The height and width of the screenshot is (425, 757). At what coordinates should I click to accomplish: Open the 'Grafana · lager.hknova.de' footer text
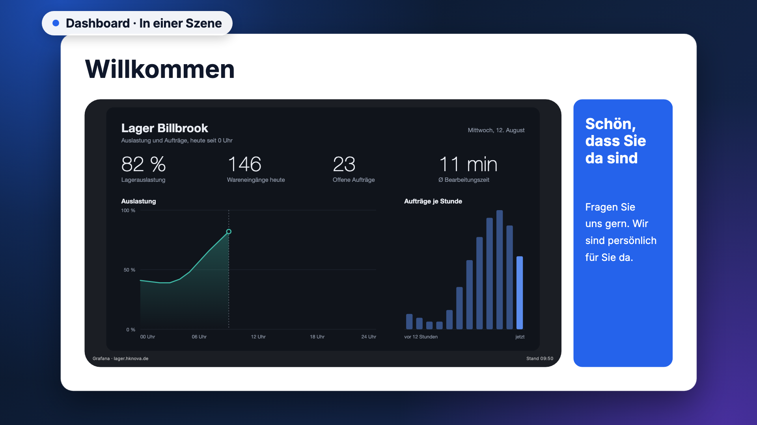pyautogui.click(x=120, y=358)
